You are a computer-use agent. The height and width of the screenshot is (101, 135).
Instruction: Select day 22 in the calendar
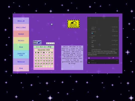pos(36,64)
